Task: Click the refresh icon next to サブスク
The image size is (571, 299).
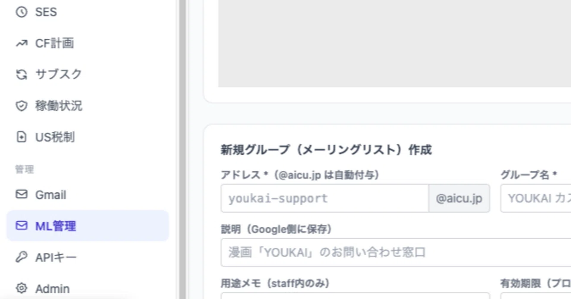Action: tap(21, 75)
